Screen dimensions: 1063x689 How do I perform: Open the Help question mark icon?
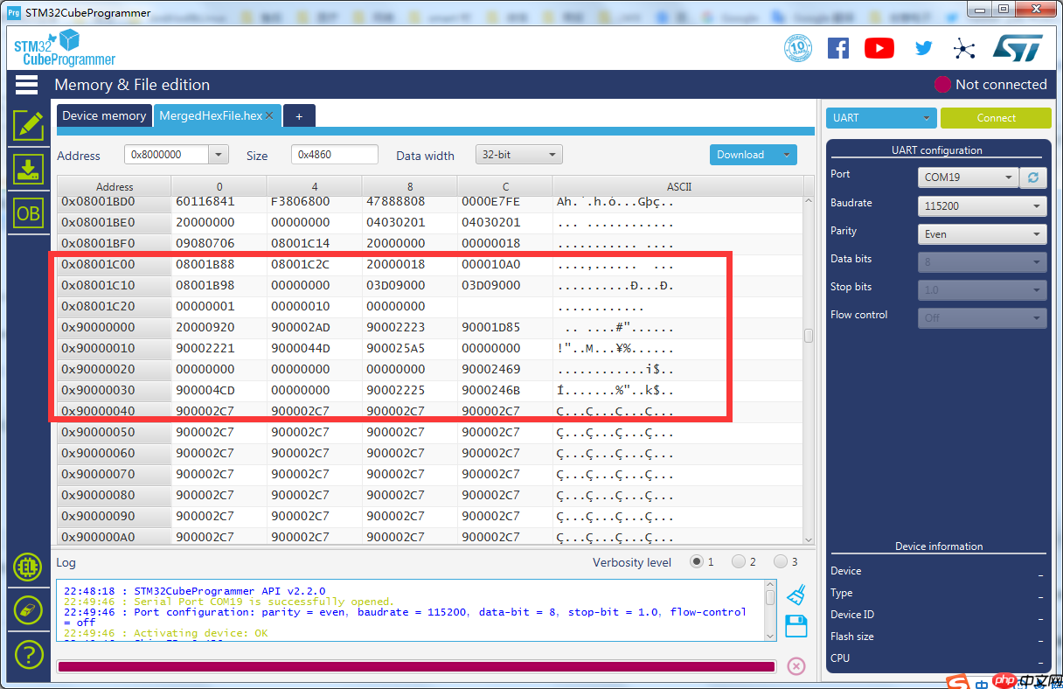pos(29,654)
